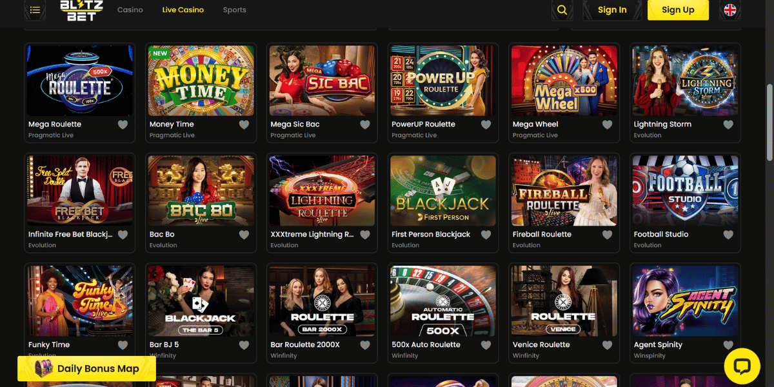Click the Venice Roulette title text
774x387 pixels.
tap(541, 345)
